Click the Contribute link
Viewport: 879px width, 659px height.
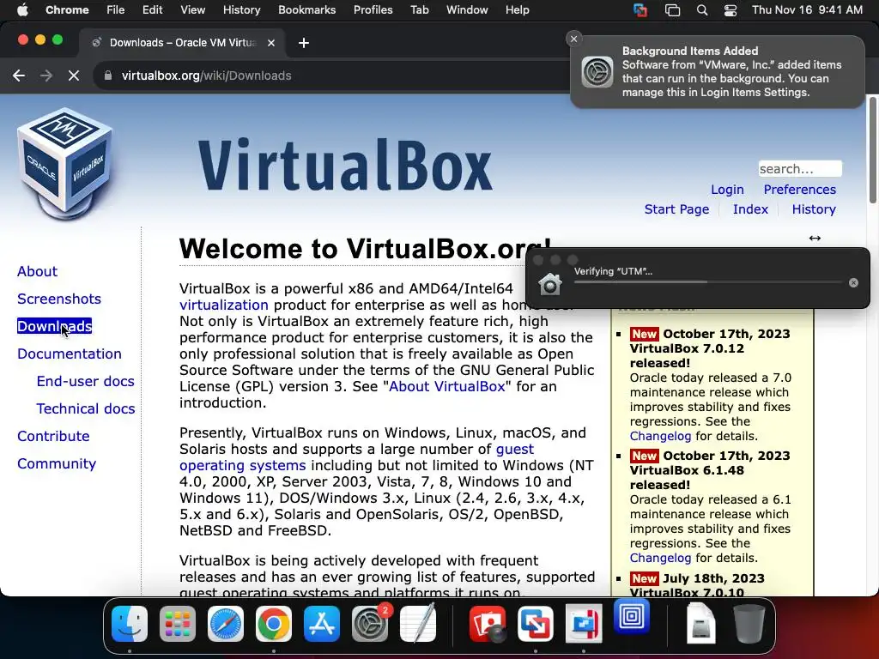(53, 436)
